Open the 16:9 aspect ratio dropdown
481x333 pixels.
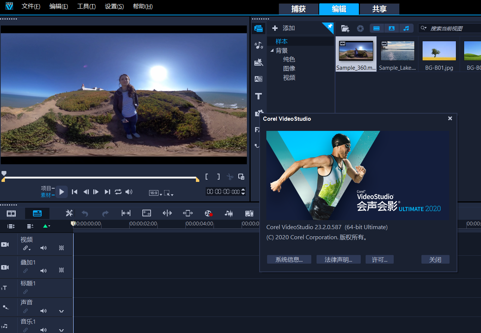pos(155,193)
